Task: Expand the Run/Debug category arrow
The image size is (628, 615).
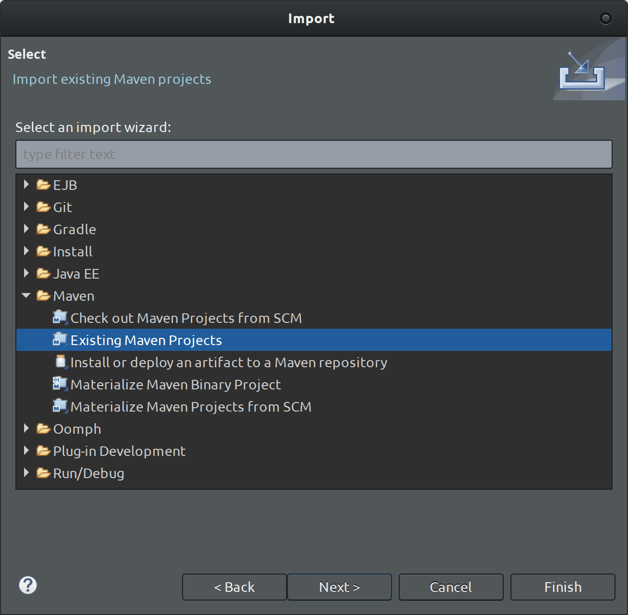Action: (x=26, y=473)
